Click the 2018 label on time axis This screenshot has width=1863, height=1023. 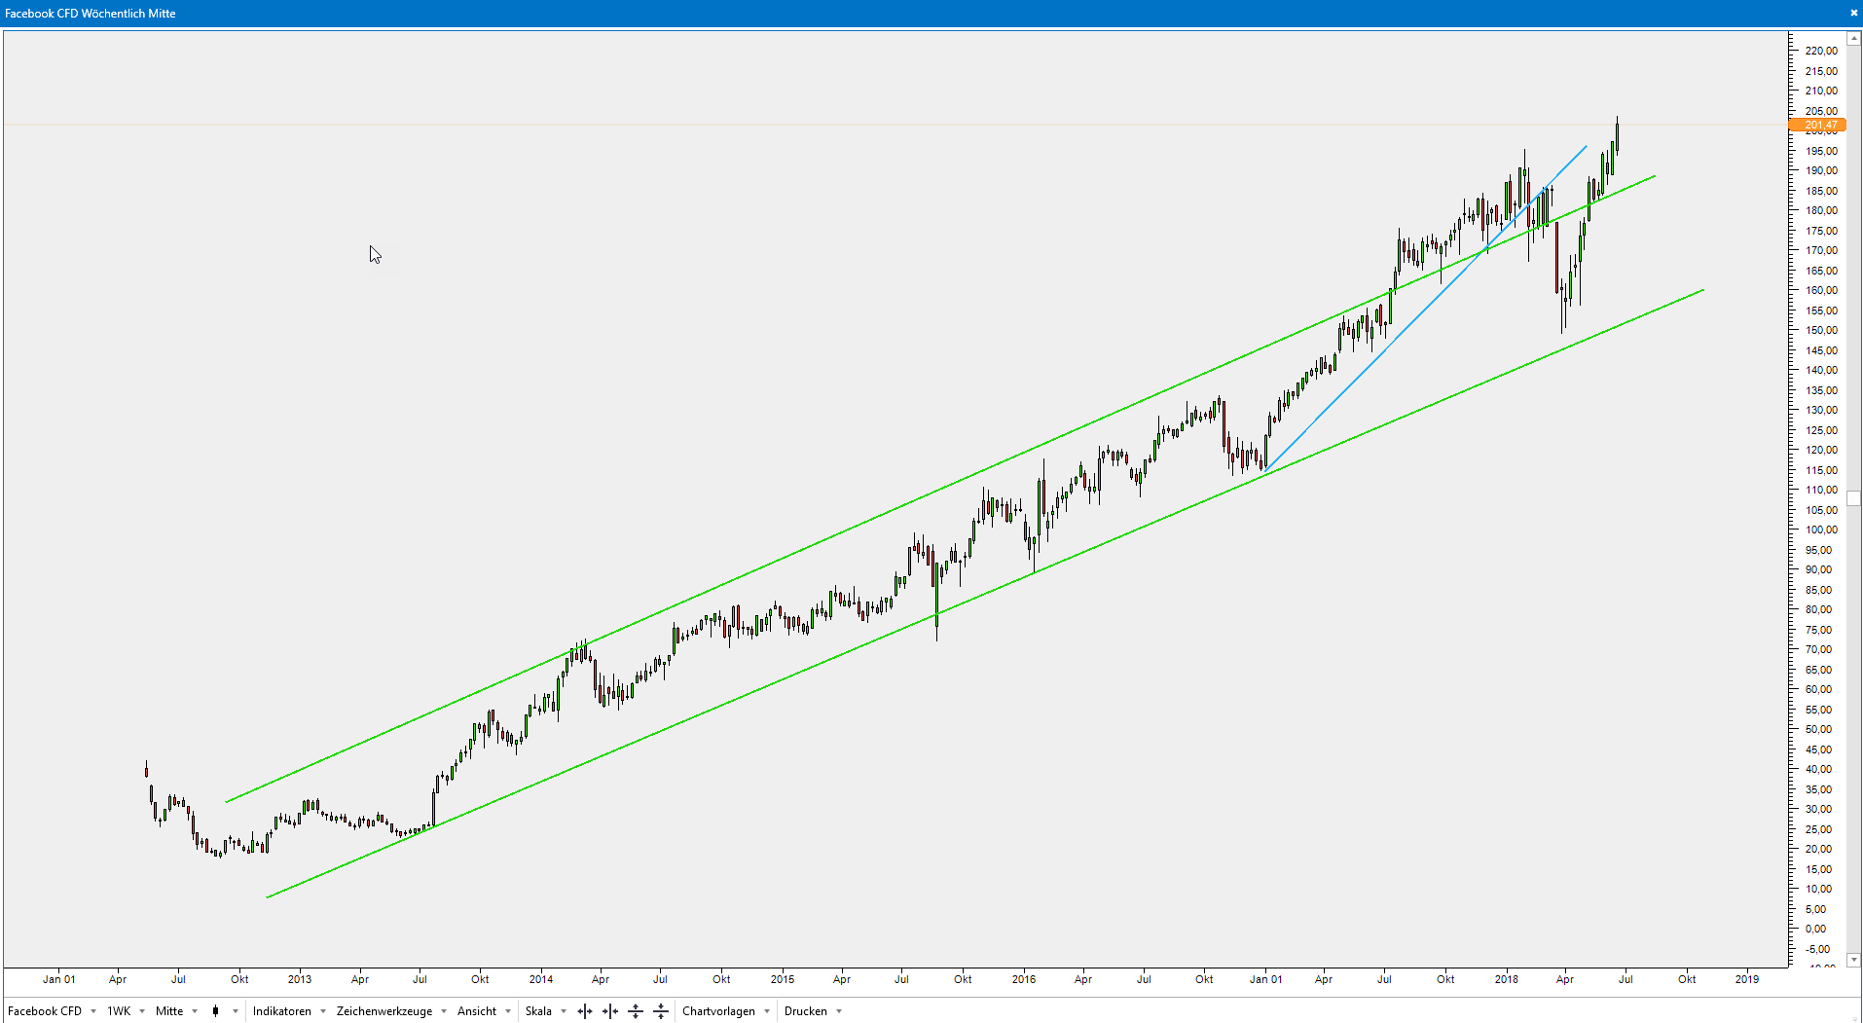(1507, 979)
